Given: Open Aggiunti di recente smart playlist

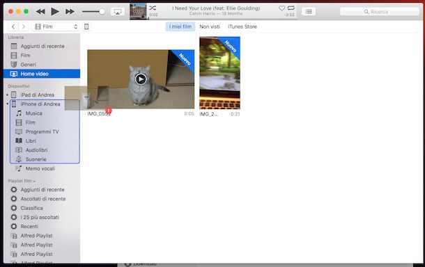Looking at the screenshot, I should [x=42, y=190].
